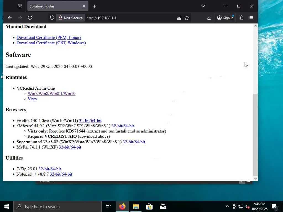Open the Win7/Win8/Win8.1/Win10 VCRedist link
The height and width of the screenshot is (212, 283).
pos(51,94)
